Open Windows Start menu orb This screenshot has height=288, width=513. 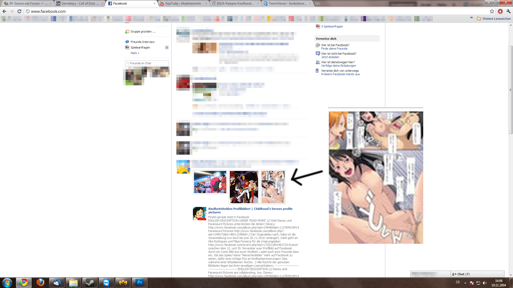click(7, 282)
